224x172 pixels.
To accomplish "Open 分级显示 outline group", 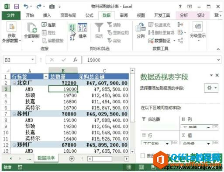I will click(x=198, y=32).
